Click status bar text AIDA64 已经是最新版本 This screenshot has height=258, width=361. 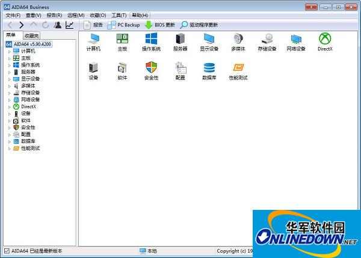pos(37,251)
